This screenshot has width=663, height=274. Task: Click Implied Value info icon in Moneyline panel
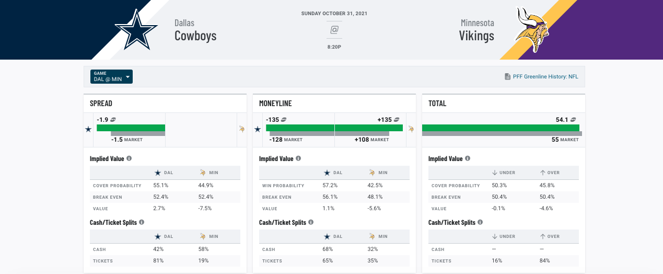point(298,158)
